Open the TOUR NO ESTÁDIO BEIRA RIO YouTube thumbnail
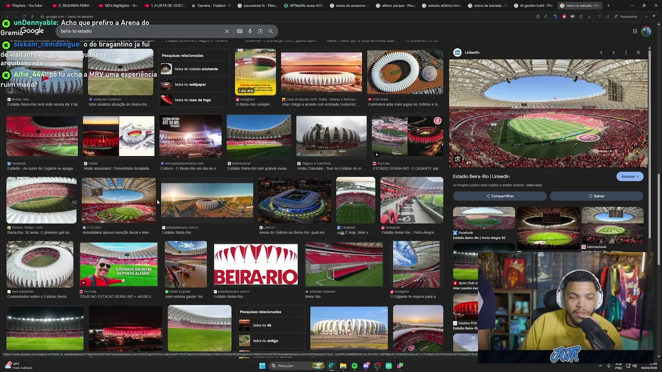This screenshot has height=372, width=662. tap(118, 264)
